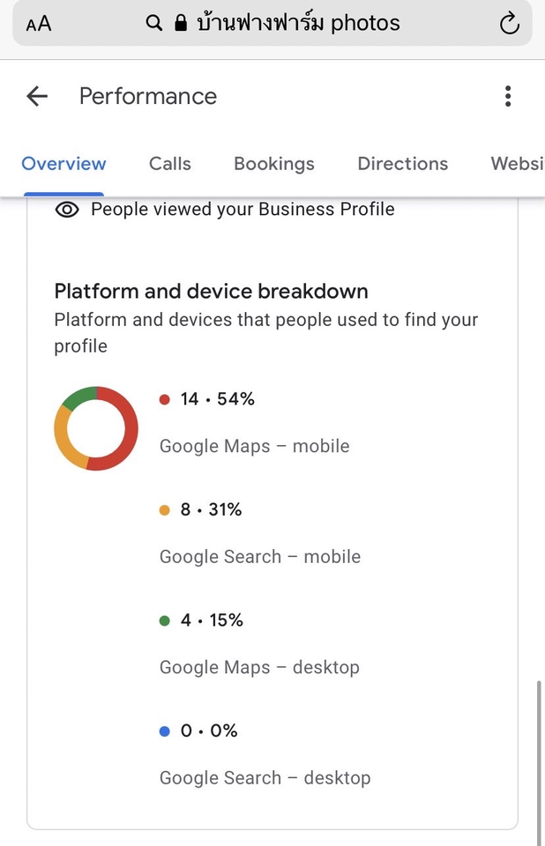Tap the padlock icon in the address bar
545x846 pixels.
[179, 24]
